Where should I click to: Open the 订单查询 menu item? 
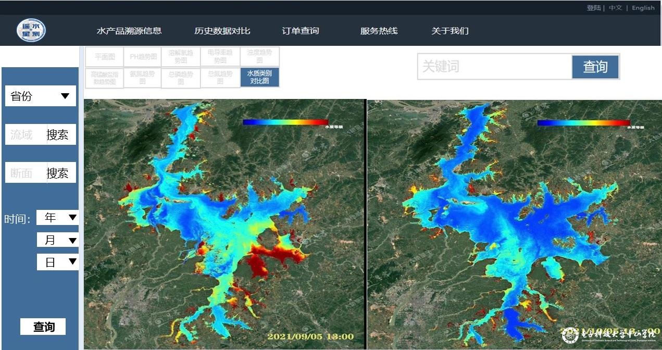pos(300,31)
